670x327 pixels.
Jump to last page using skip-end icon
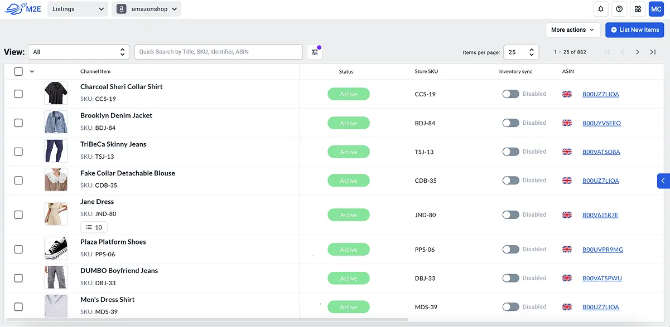(653, 52)
